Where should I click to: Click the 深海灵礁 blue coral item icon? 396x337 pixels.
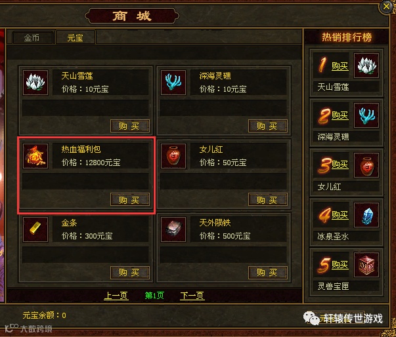point(173,83)
